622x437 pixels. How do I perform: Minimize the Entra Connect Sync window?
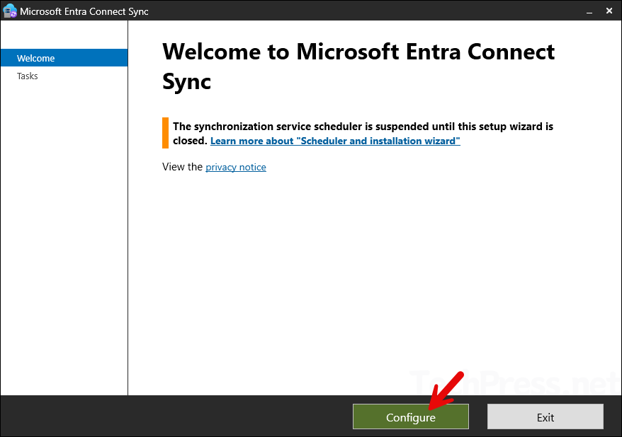(x=589, y=11)
